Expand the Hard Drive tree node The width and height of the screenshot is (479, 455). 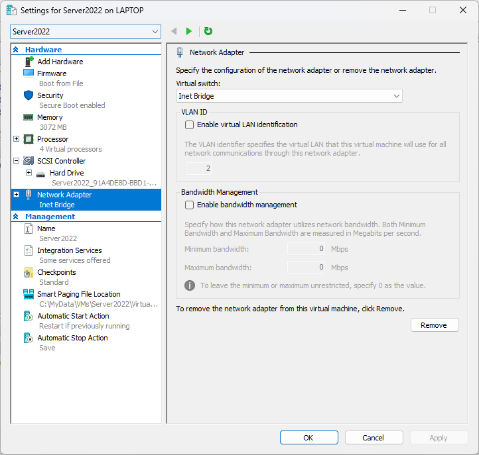(29, 173)
